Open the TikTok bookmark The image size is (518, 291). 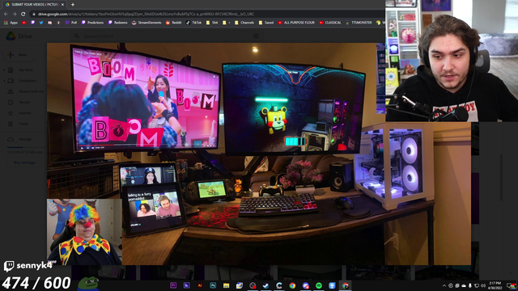(193, 23)
